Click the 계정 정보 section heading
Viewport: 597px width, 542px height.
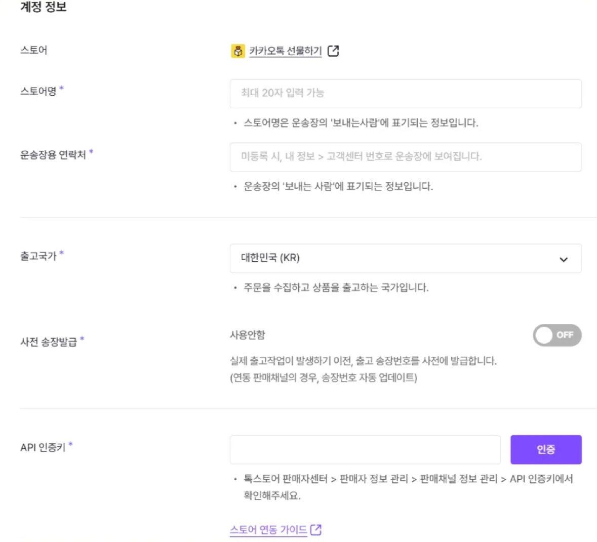44,7
